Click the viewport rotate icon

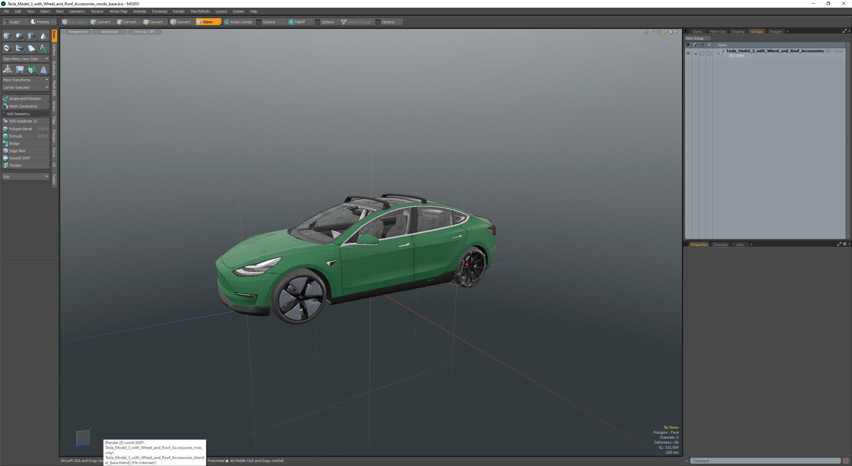pos(652,32)
